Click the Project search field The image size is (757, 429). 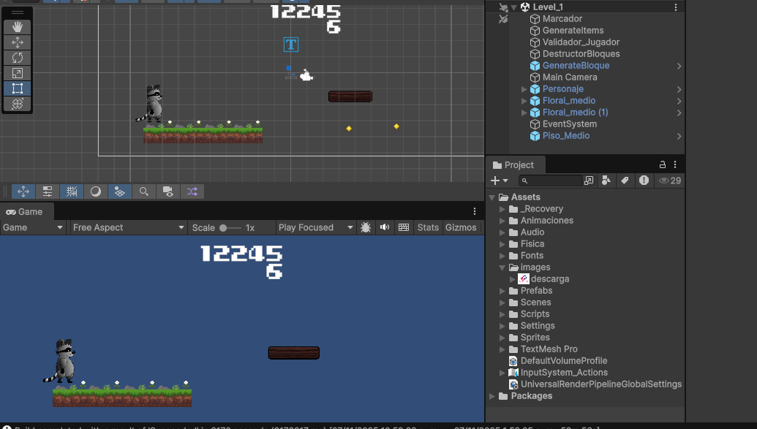click(551, 181)
